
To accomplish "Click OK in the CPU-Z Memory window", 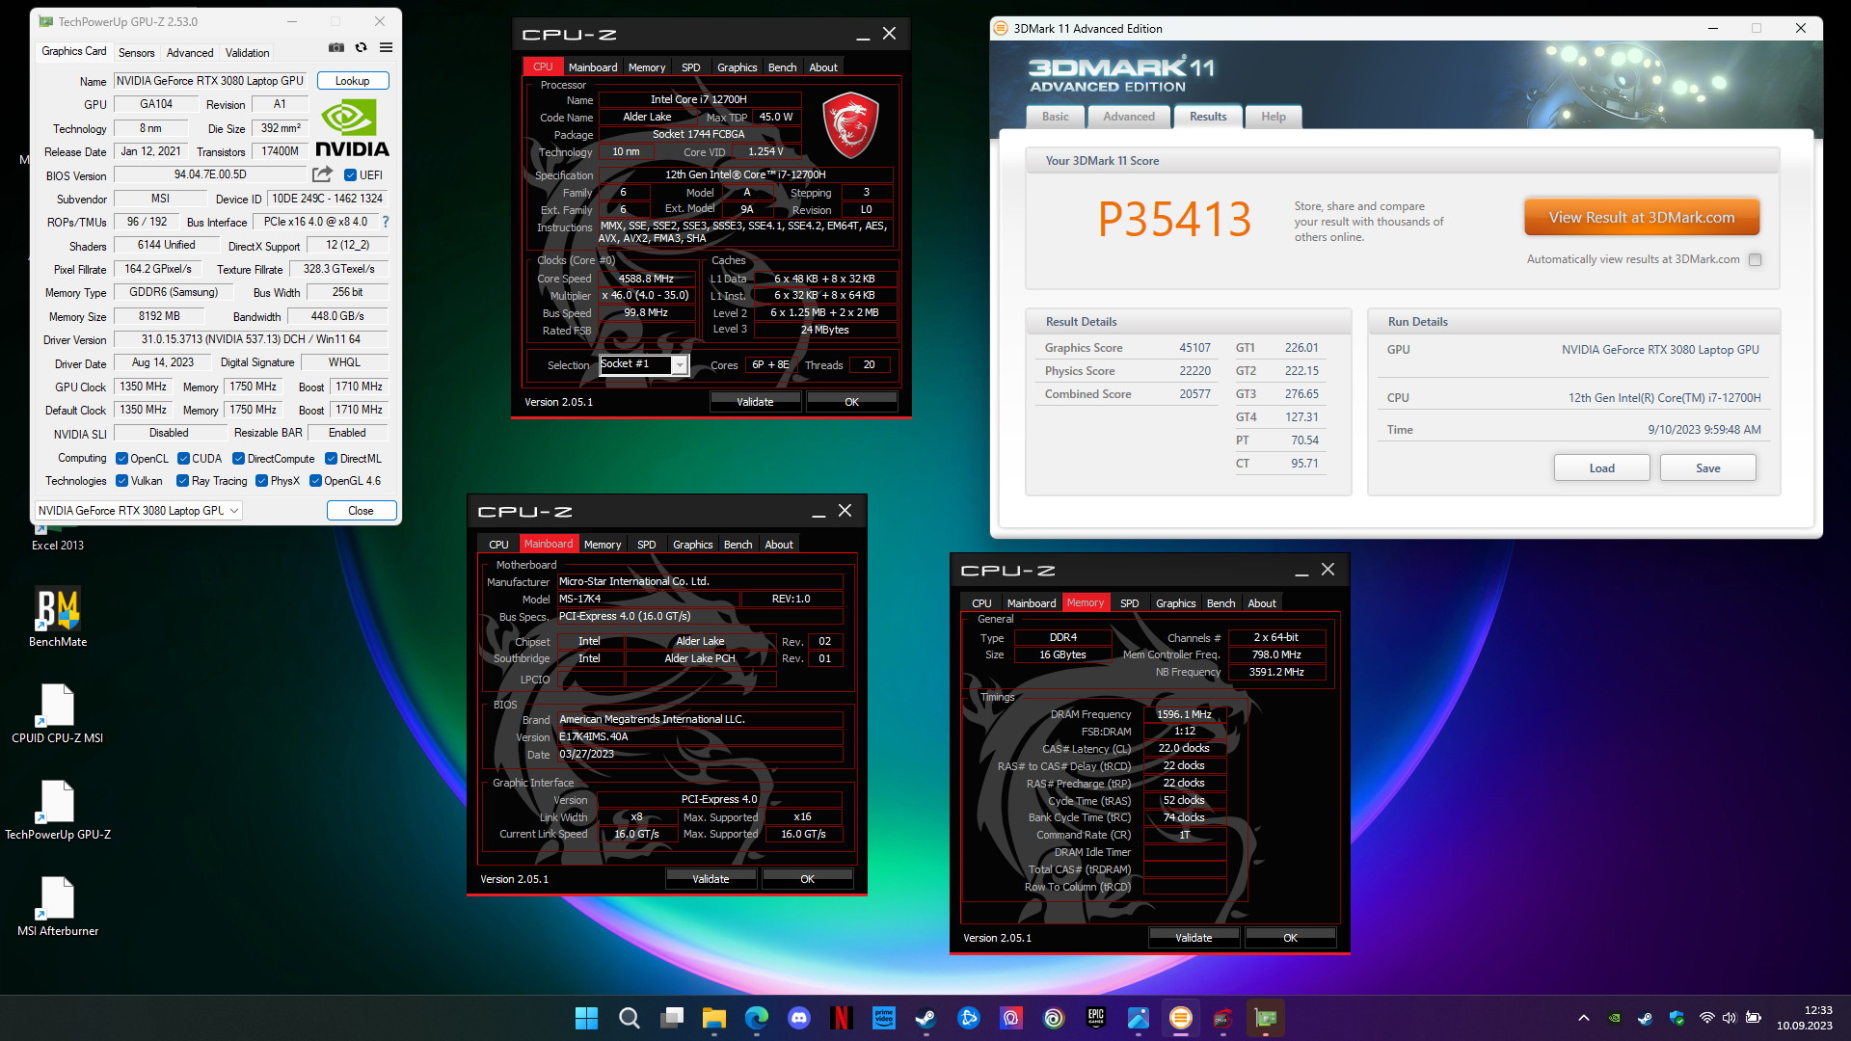I will coord(1290,938).
